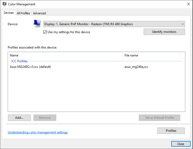Click the Color Management title bar icon
Viewport: 193px width, 149px height.
pos(5,4)
